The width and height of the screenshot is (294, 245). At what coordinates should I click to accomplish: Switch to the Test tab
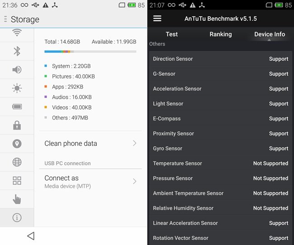click(172, 34)
